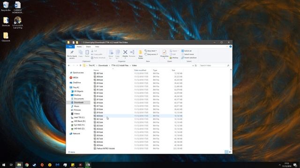
Task: Select Intel 730 (C:) drive
Action: (78, 117)
